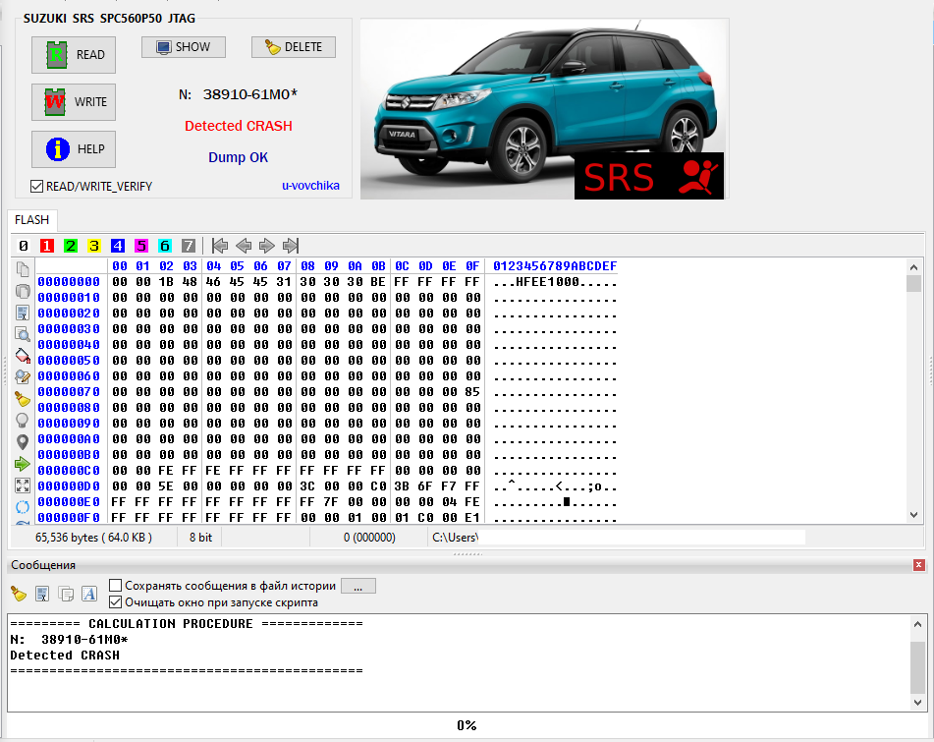
Task: Select yellow color marker 3
Action: pos(94,246)
